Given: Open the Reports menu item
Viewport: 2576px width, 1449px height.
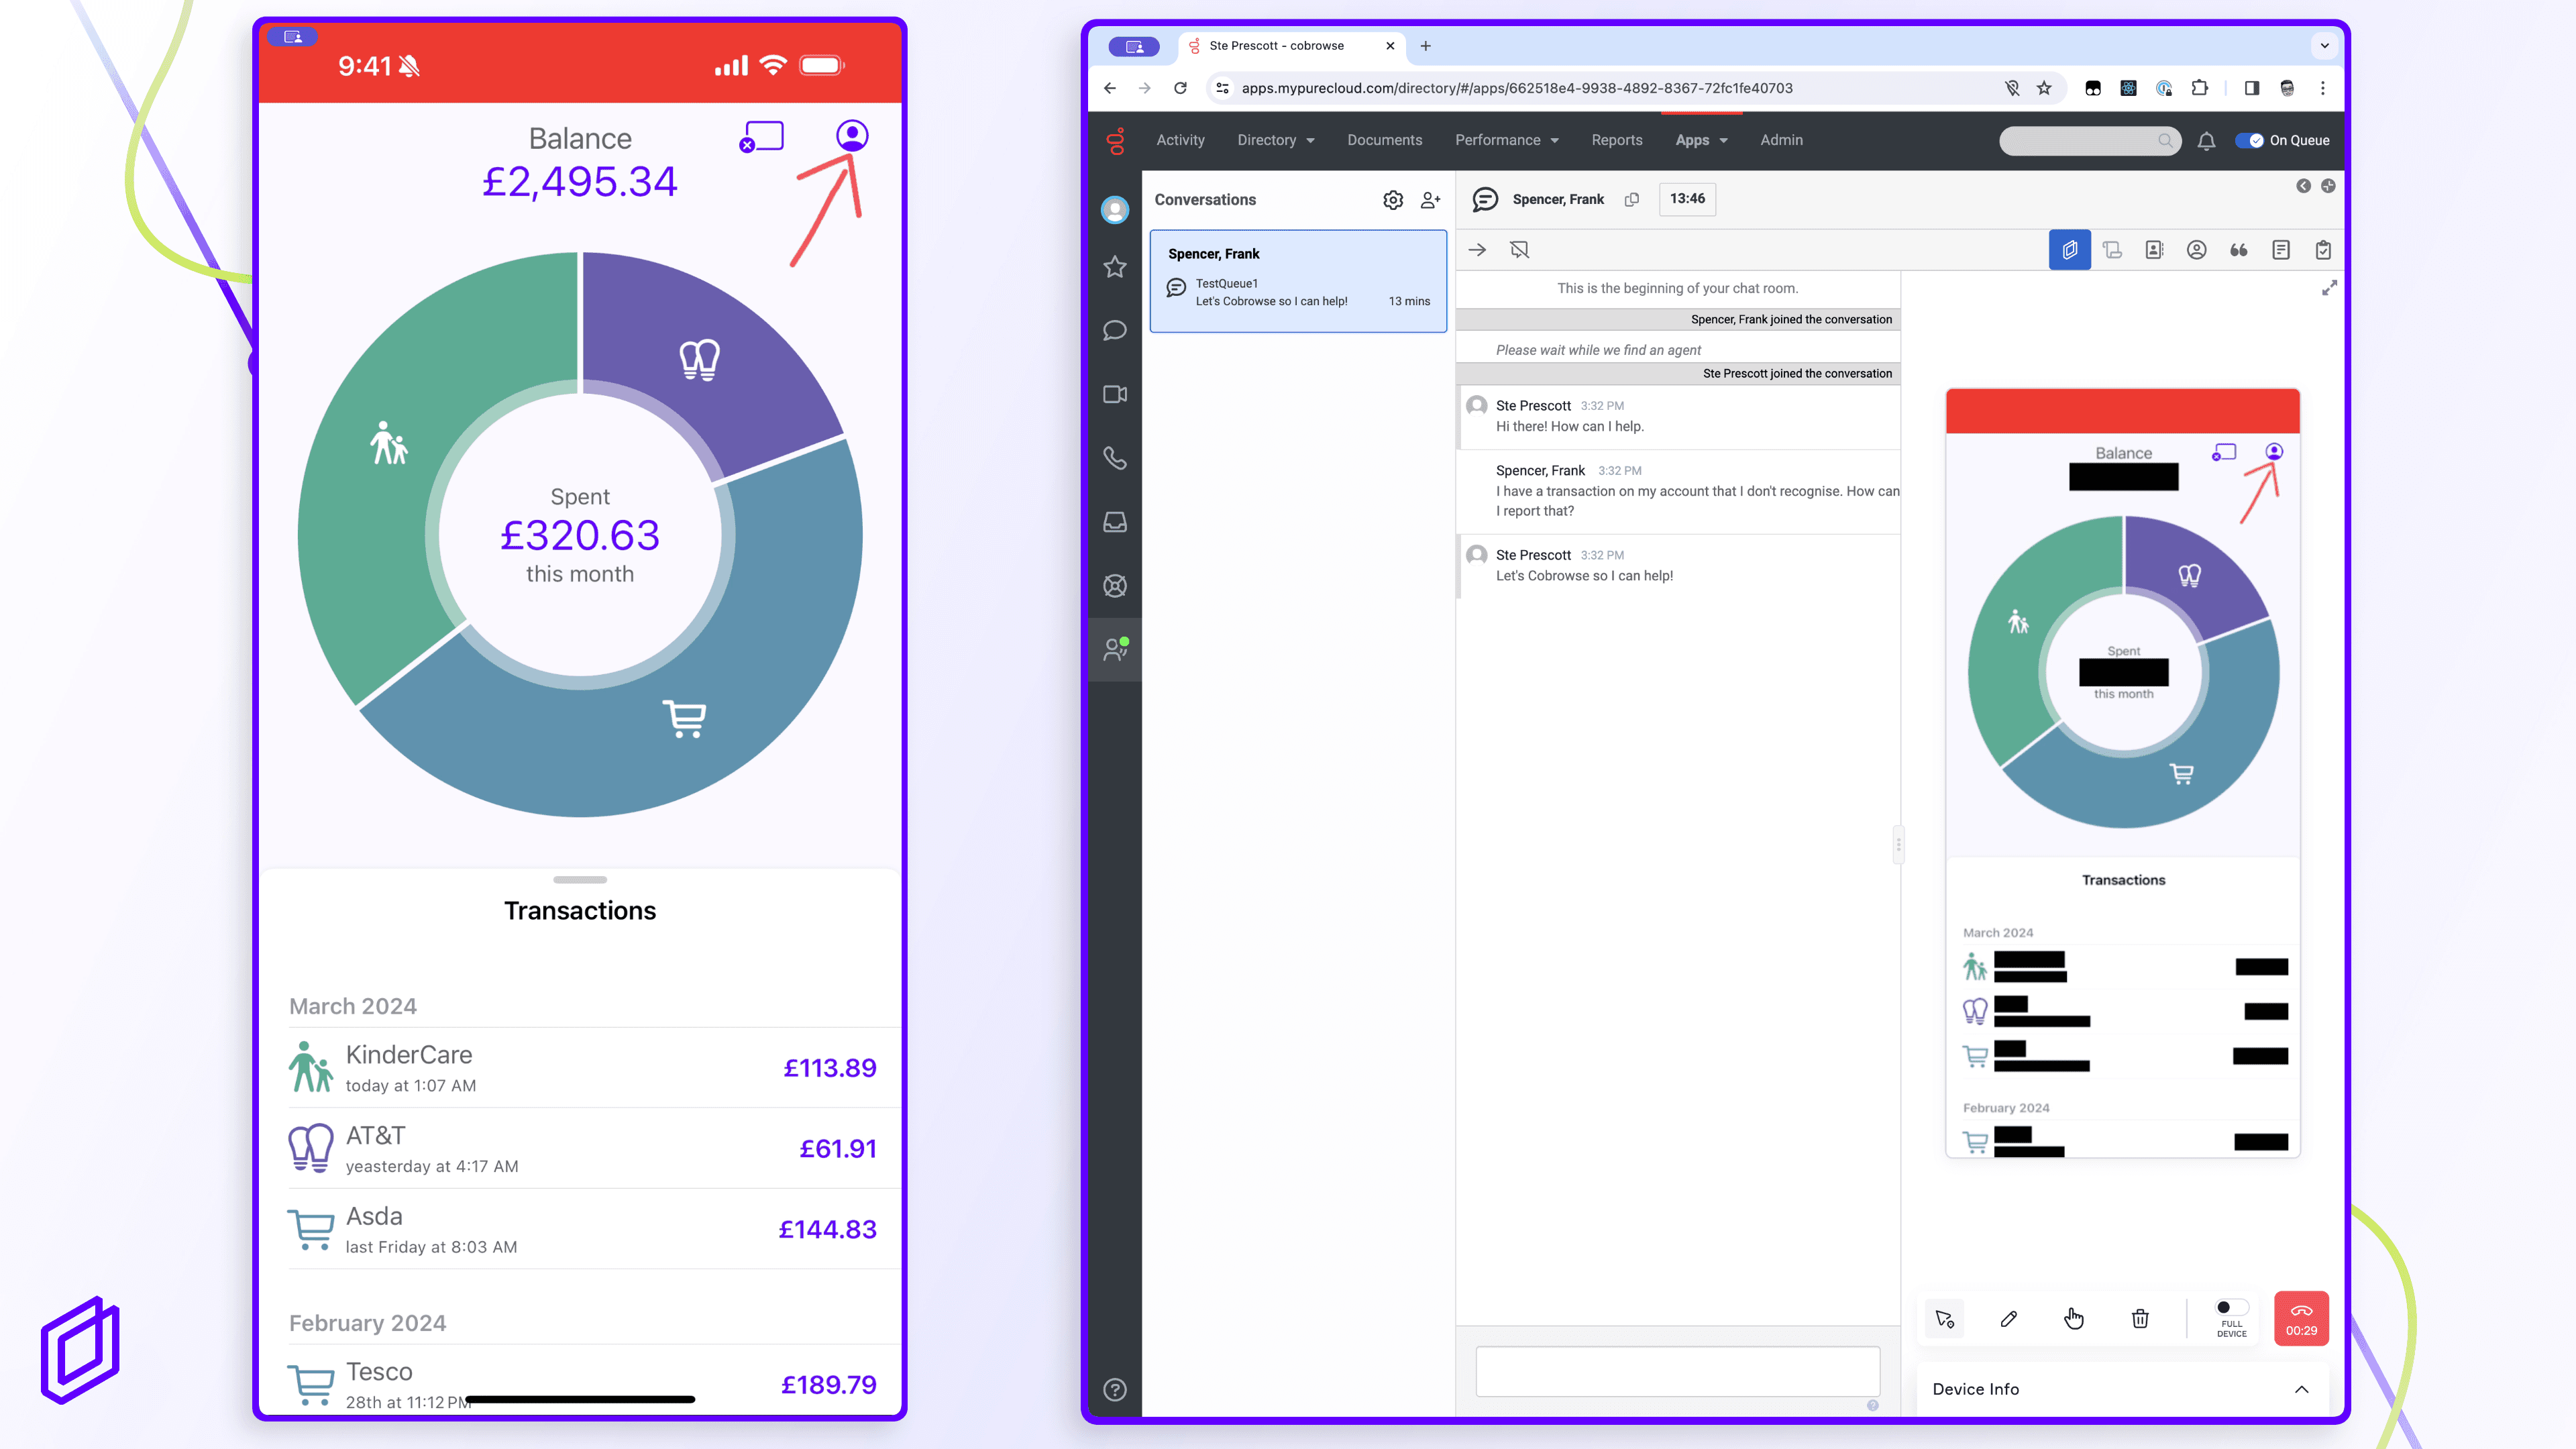Looking at the screenshot, I should coord(1616,140).
